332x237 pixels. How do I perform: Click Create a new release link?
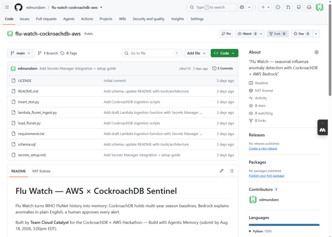click(x=263, y=148)
